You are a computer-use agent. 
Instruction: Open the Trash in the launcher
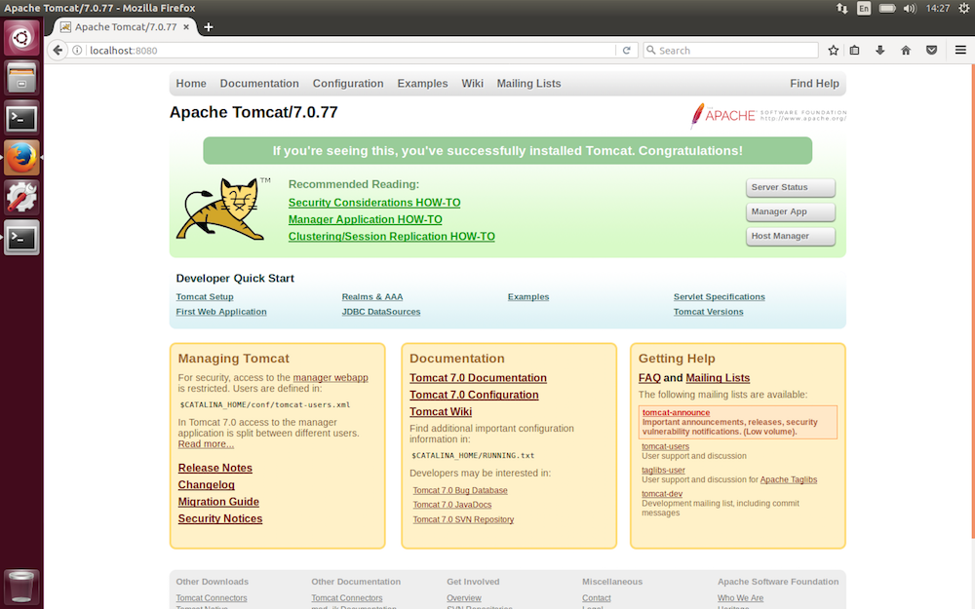click(21, 587)
